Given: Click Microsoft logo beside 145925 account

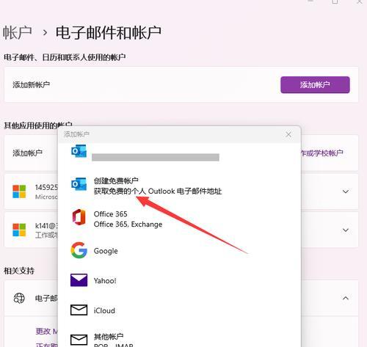Looking at the screenshot, I should click(19, 191).
